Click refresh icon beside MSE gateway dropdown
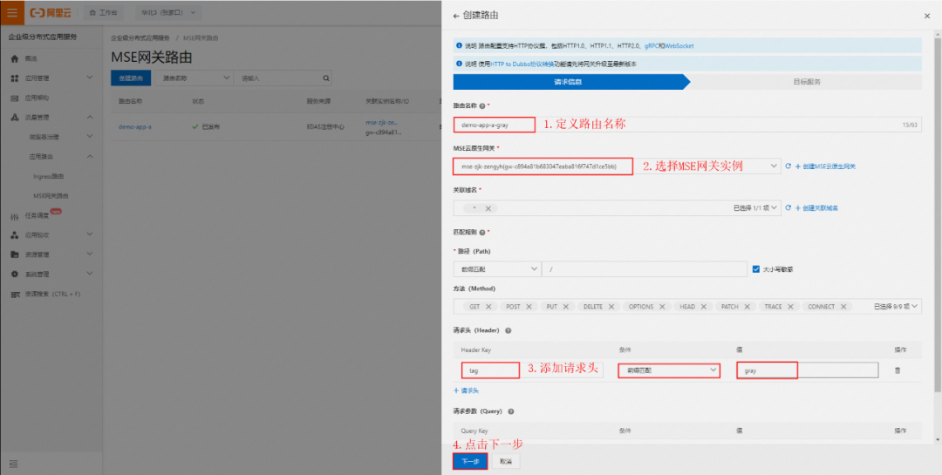The width and height of the screenshot is (942, 475). [x=788, y=166]
